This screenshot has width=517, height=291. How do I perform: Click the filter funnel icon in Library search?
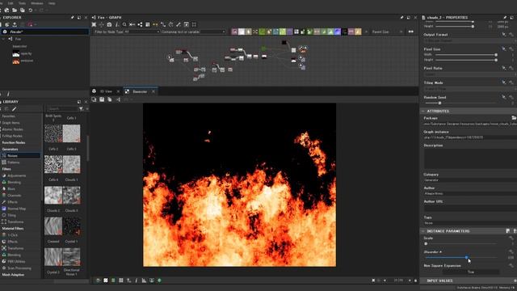tap(81, 108)
